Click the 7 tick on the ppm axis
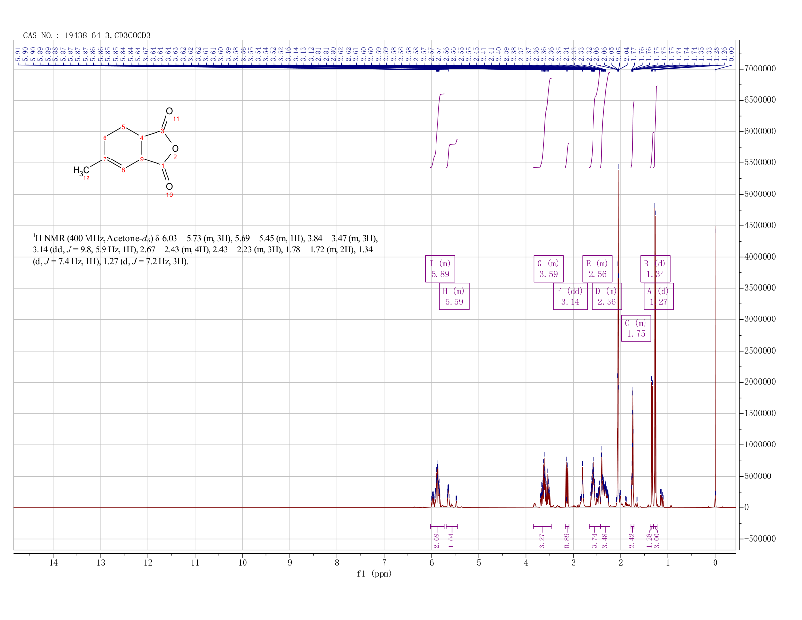Viewport: 802px width, 620px height. coord(384,563)
